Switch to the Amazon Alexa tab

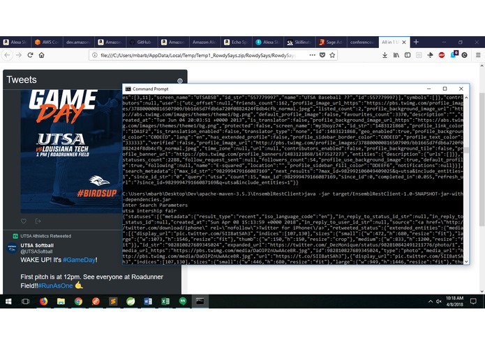[204, 42]
